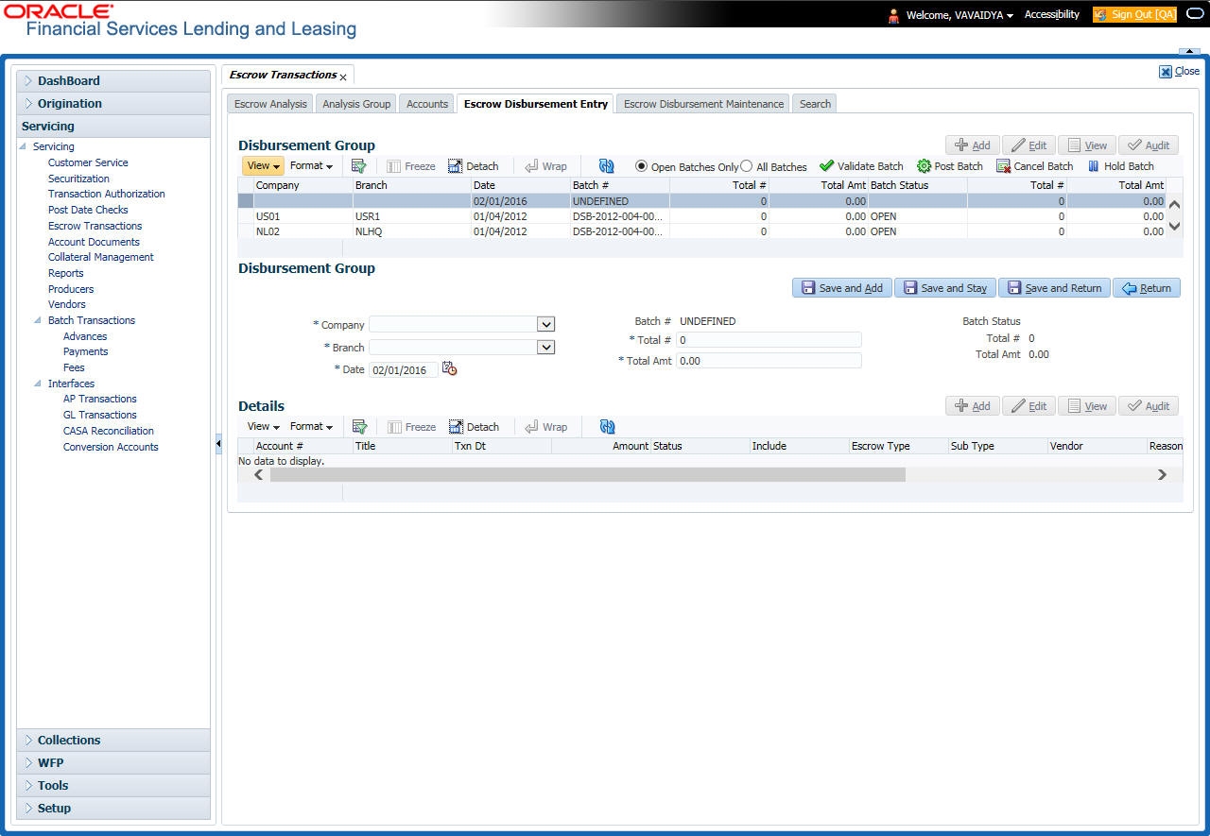Open the Accessibility link
Image resolution: width=1210 pixels, height=836 pixels.
[x=1052, y=15]
